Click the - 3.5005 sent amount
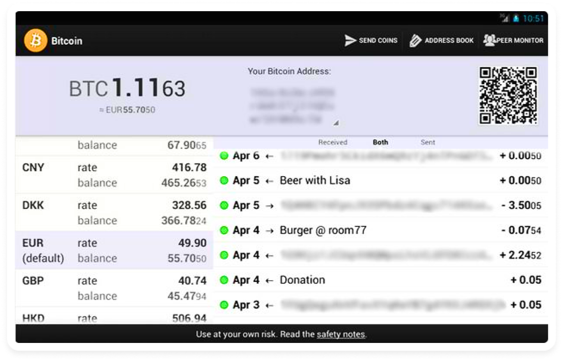This screenshot has height=361, width=563. 521,206
